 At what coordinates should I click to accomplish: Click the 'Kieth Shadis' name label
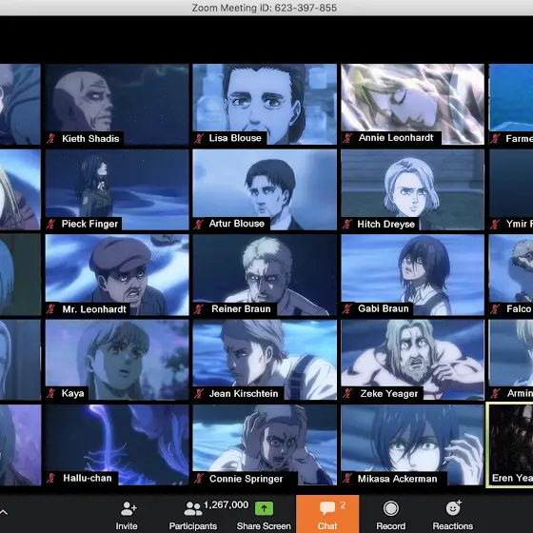[x=90, y=139]
